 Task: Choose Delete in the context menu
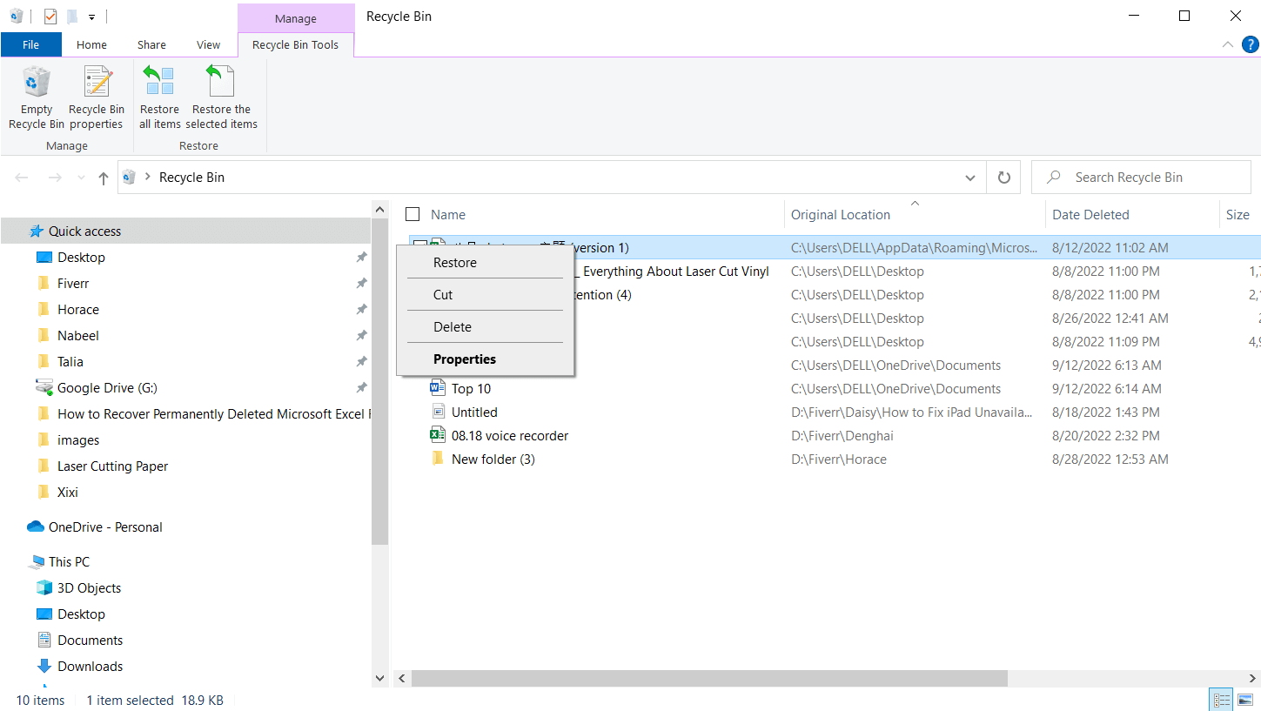tap(485, 327)
